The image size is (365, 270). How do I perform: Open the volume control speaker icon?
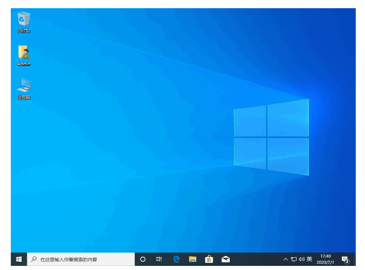point(302,259)
